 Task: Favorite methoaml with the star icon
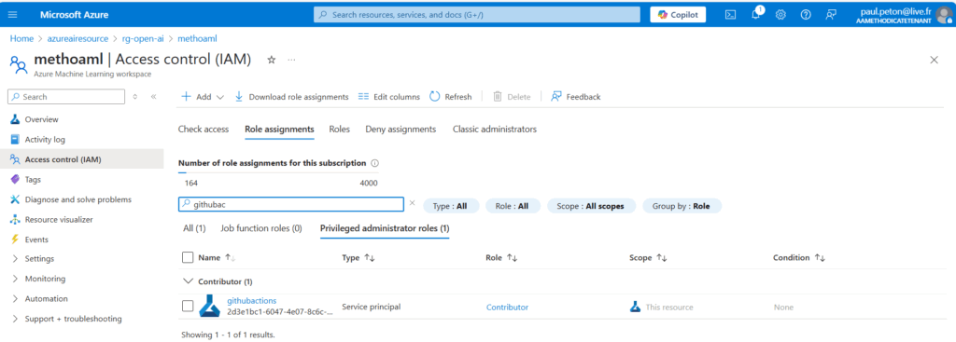272,60
